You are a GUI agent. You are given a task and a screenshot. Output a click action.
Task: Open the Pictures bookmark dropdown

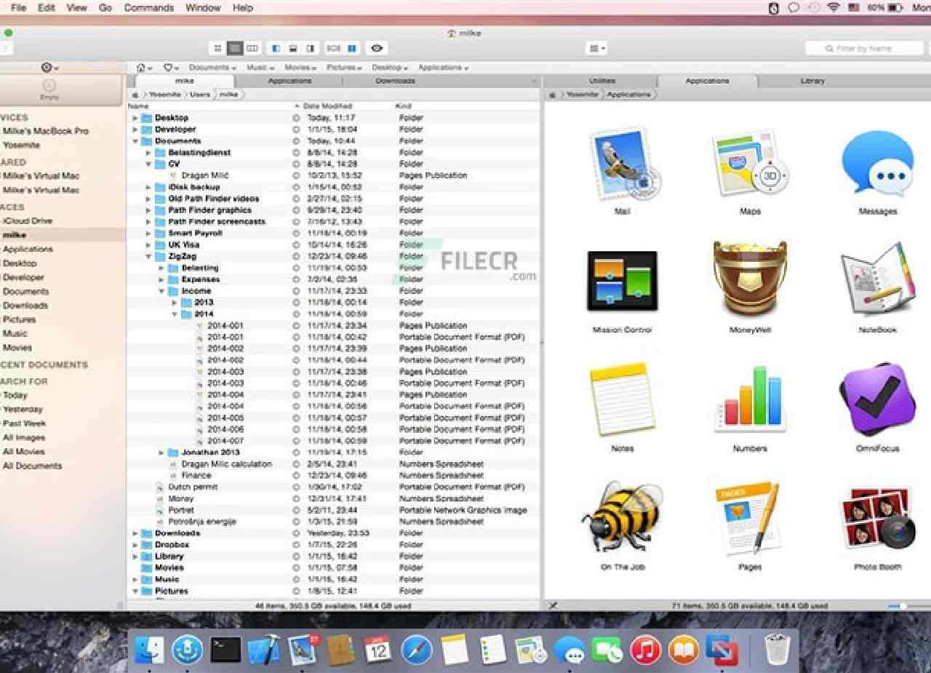[x=344, y=67]
